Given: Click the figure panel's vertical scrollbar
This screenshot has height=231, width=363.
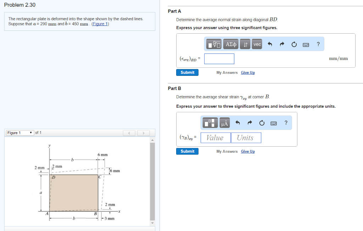Looking at the screenshot, I should click(152, 181).
